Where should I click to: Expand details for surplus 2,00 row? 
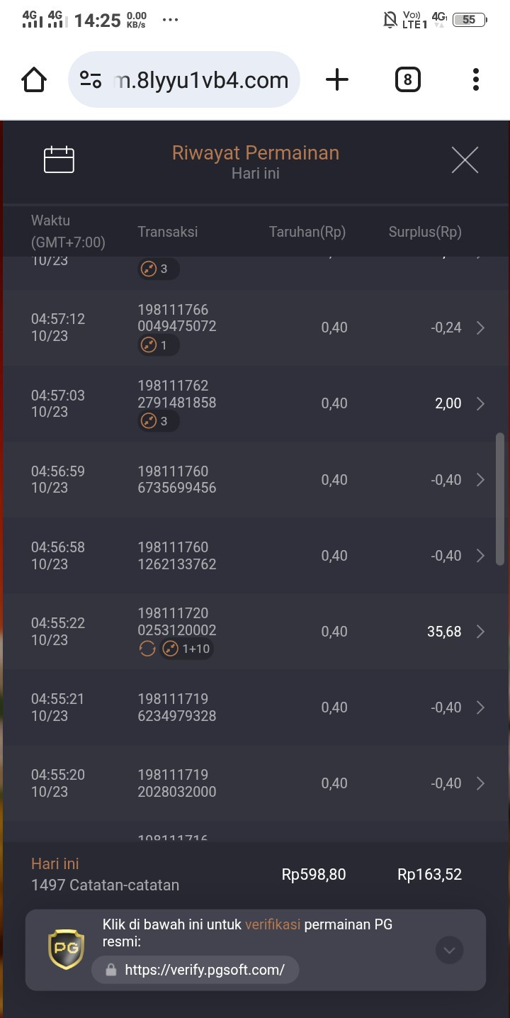(480, 403)
